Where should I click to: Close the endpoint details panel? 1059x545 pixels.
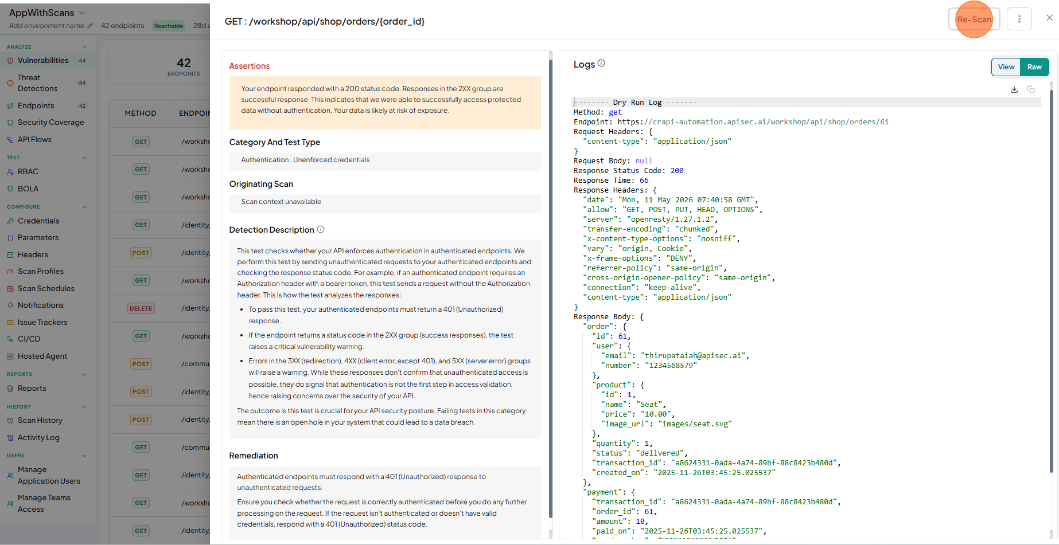click(x=1049, y=18)
